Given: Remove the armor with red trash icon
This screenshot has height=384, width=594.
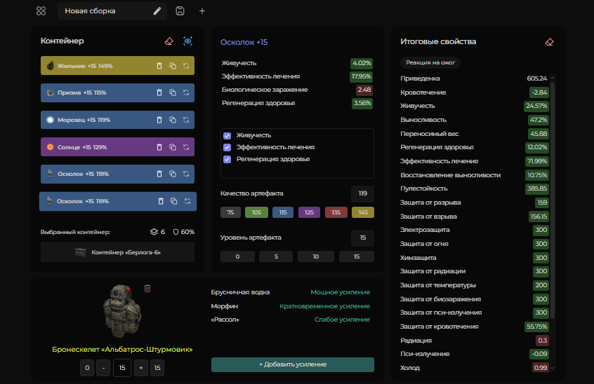Looking at the screenshot, I should pyautogui.click(x=147, y=289).
